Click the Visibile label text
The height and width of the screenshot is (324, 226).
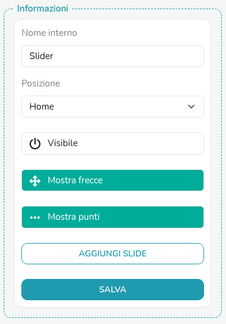(63, 143)
